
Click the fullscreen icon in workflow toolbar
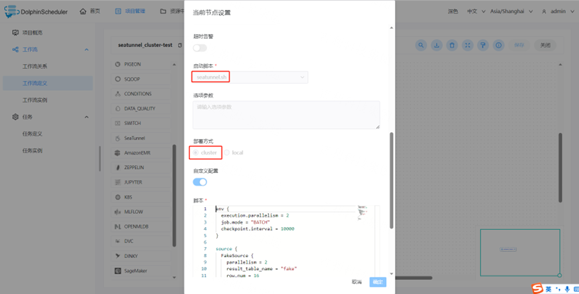467,45
